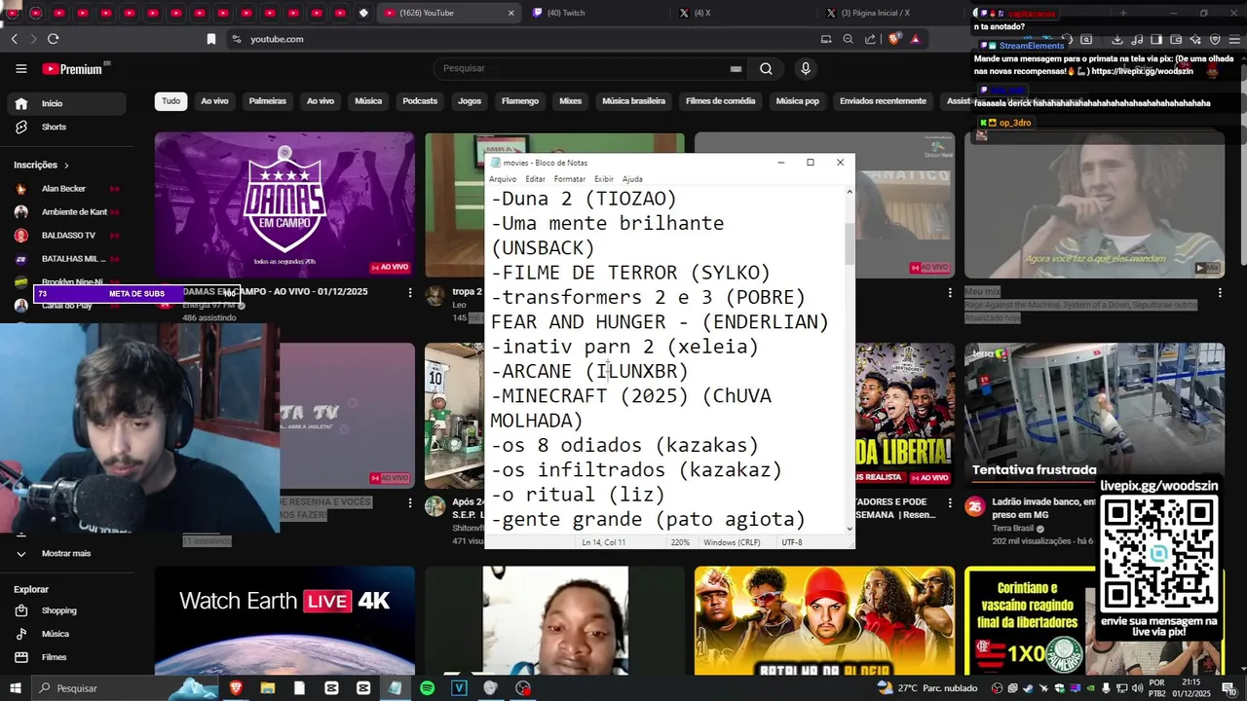The height and width of the screenshot is (701, 1247).
Task: Click the '-ARCANE (ILUNXBR)' line in Notepad
Action: coord(589,371)
